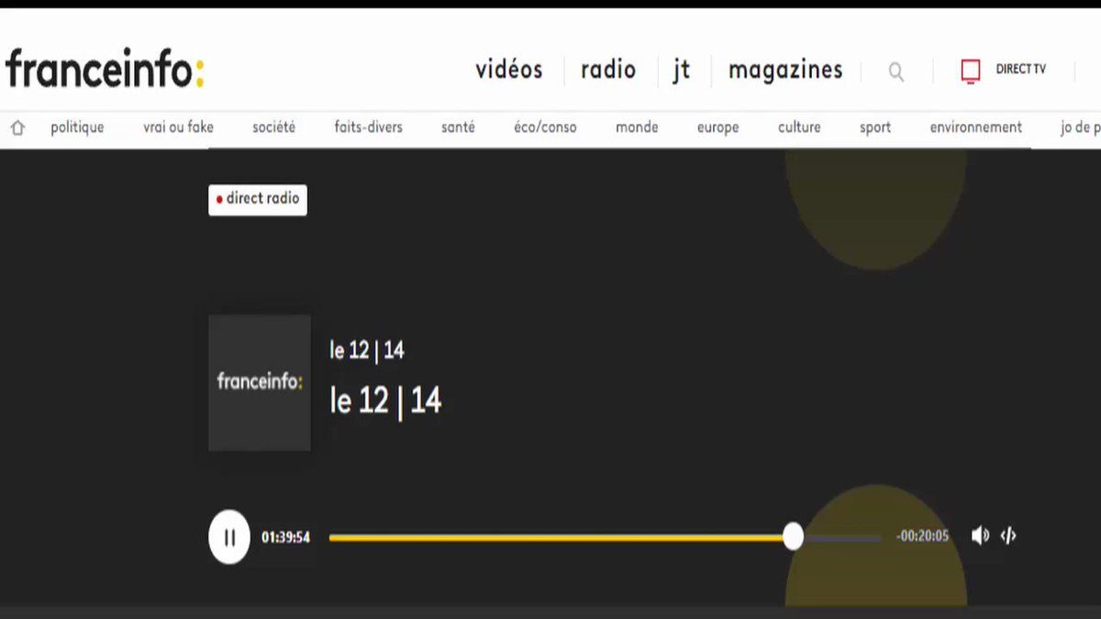Screen dimensions: 1101x619
Task: Click elapsed time 01:39:54
Action: (285, 537)
